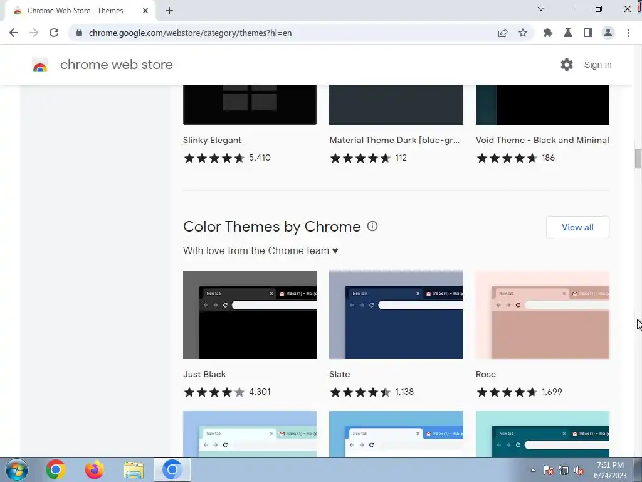
Task: Click Void Theme - Black and Minimal title
Action: click(x=542, y=140)
